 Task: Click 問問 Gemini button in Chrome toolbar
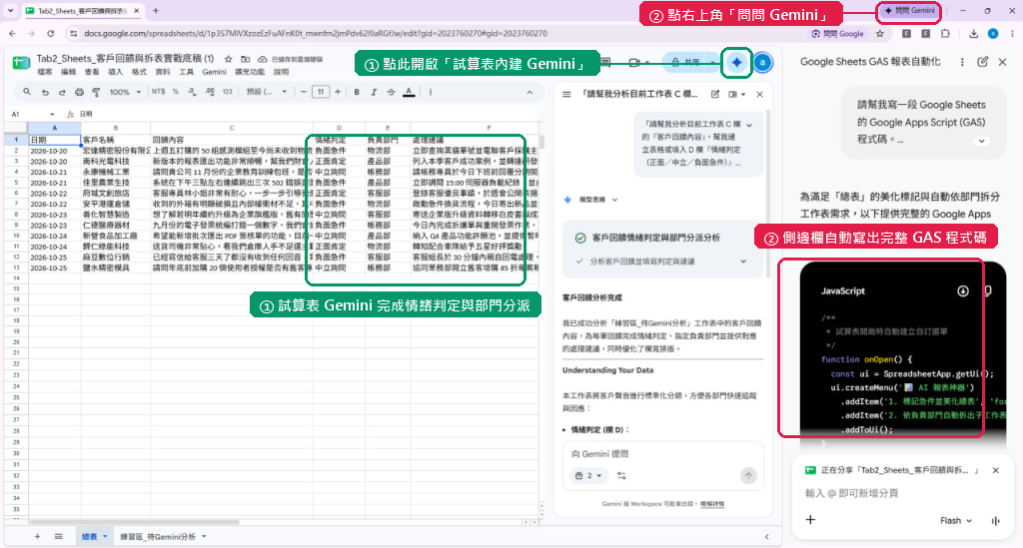pos(910,10)
